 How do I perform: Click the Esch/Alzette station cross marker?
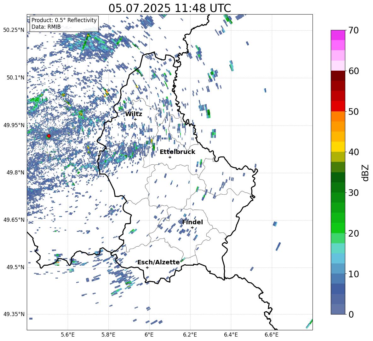[x=147, y=268]
